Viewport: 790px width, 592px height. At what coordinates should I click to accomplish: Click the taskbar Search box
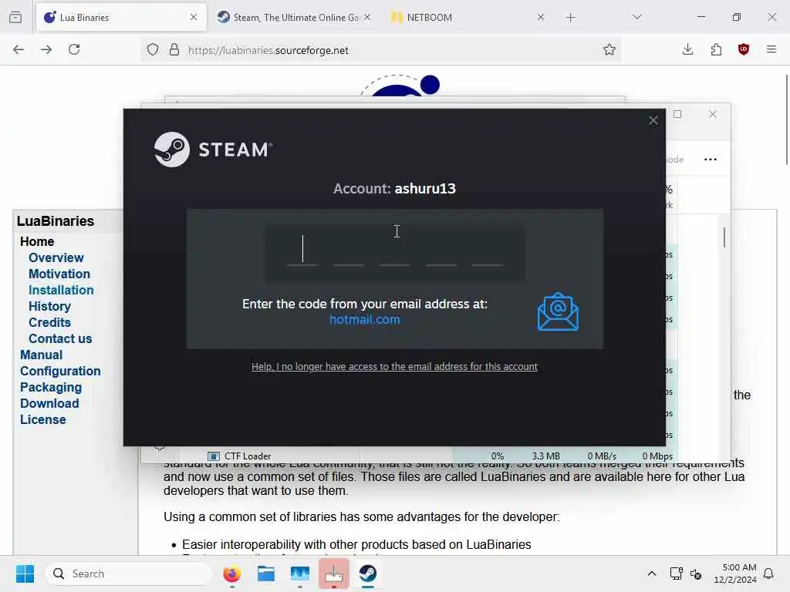129,573
